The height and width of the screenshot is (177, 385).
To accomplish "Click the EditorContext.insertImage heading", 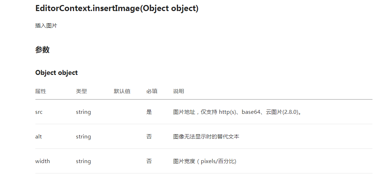I will coord(117,9).
